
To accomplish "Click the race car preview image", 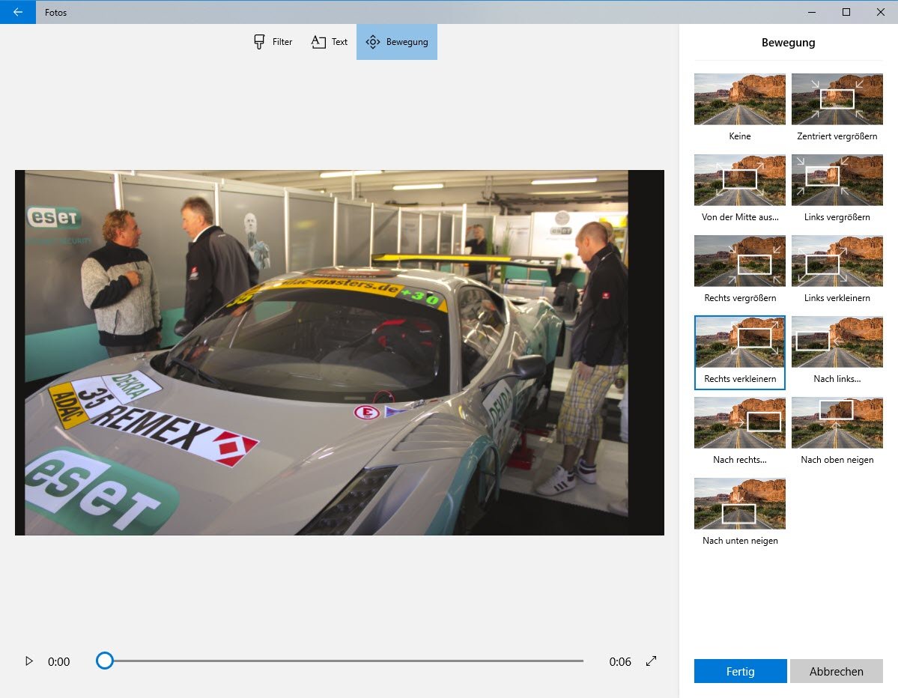I will click(339, 352).
